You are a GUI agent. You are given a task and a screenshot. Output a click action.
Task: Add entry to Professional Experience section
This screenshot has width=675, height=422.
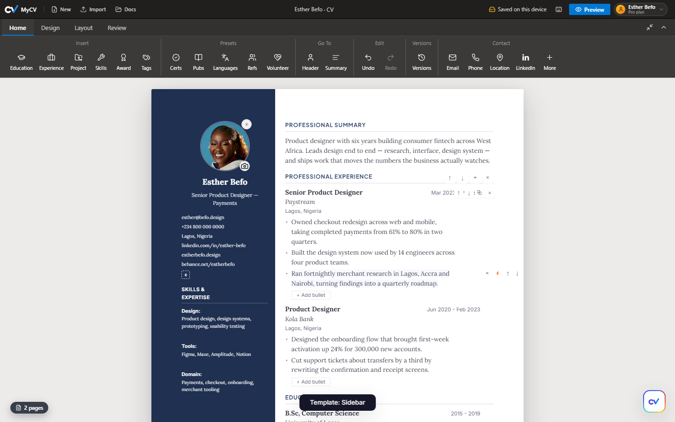click(475, 178)
